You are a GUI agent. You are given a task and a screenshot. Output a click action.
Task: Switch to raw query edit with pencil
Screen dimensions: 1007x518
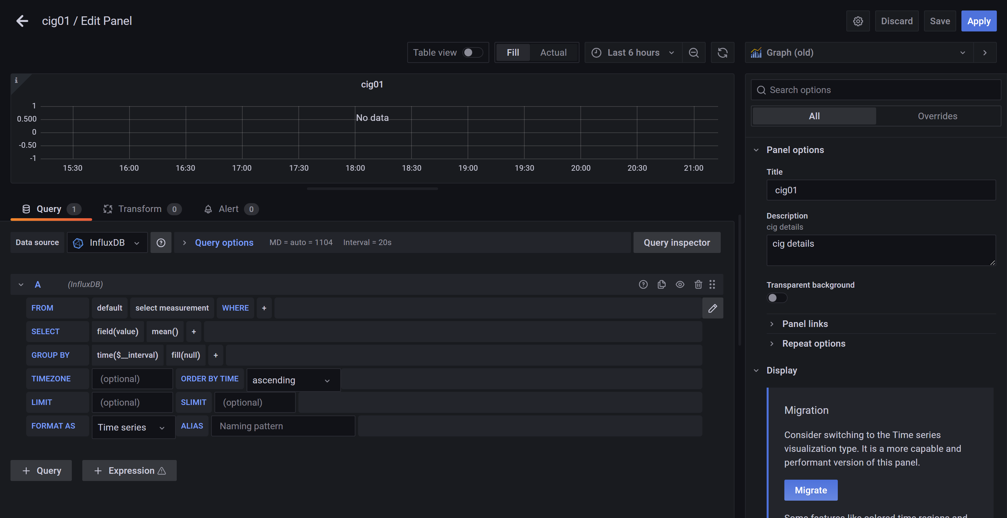coord(713,308)
